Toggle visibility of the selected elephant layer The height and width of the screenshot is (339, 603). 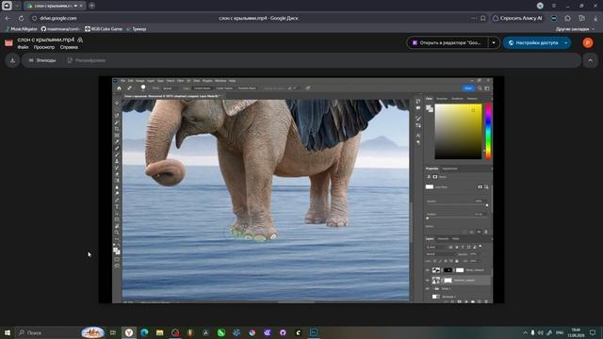pos(427,281)
